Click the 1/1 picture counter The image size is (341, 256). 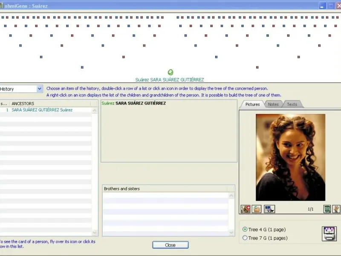click(311, 209)
